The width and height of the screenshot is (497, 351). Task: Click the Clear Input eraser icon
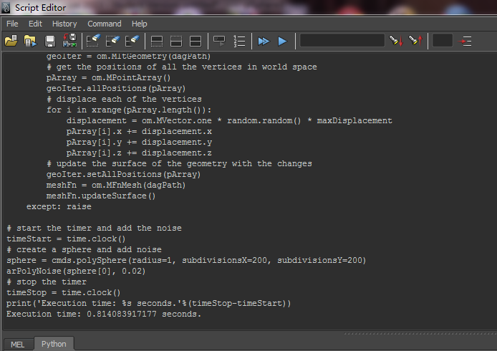click(113, 41)
